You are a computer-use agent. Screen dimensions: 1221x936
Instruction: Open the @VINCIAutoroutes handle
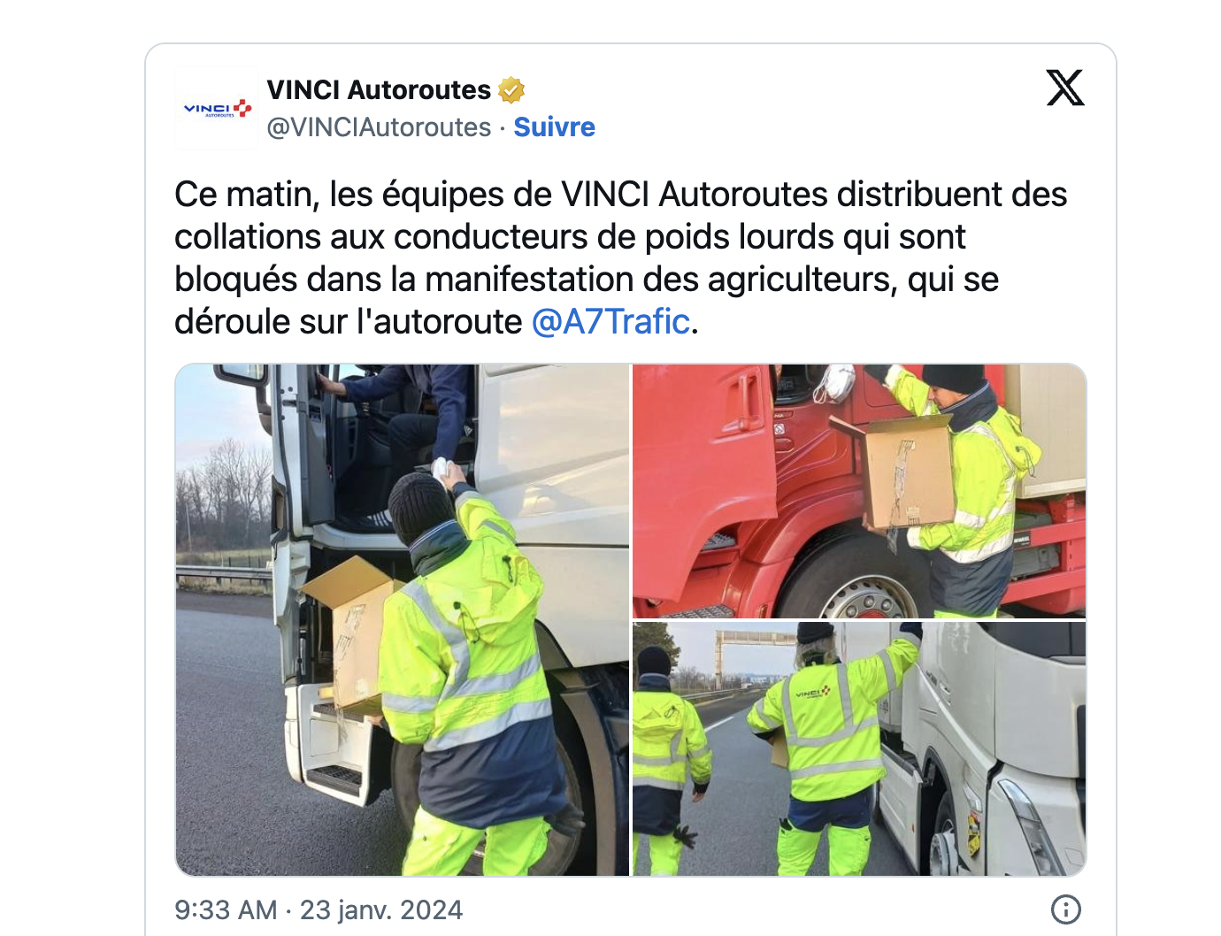tap(379, 127)
